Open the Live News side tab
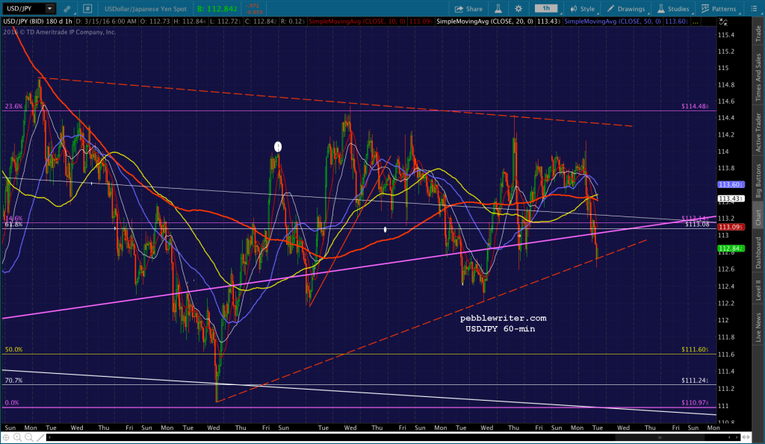 coord(758,327)
